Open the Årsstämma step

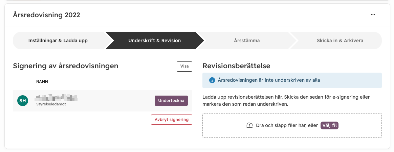pos(247,41)
